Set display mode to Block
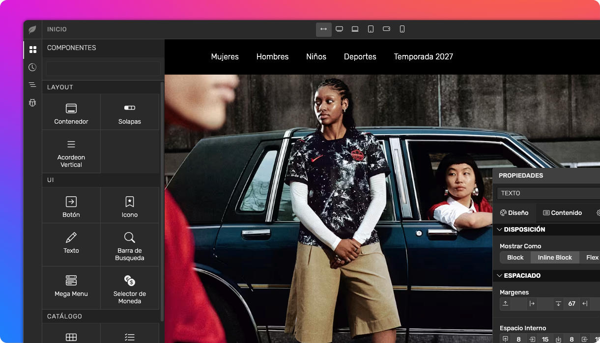The image size is (600, 343). coord(515,258)
